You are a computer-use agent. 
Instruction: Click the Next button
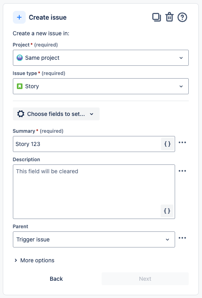click(x=145, y=279)
